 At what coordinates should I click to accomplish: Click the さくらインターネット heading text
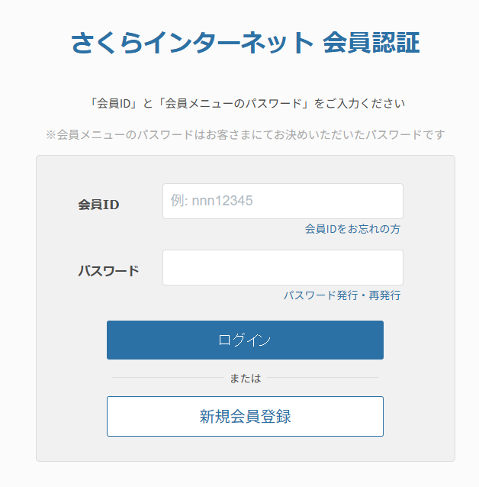tap(192, 43)
